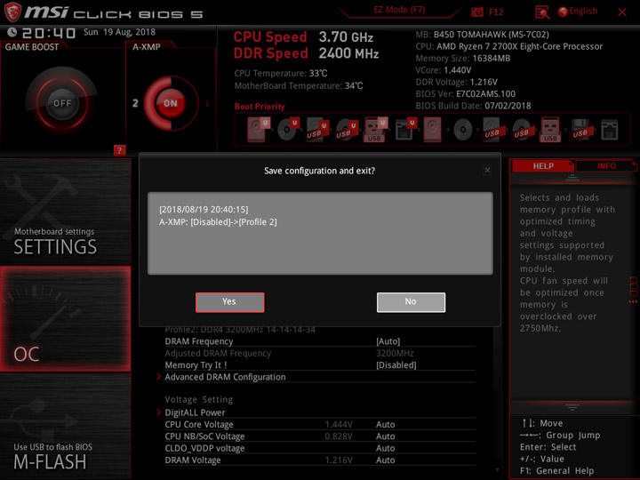Close the save configuration dialog with X
640x480 pixels.
[487, 170]
